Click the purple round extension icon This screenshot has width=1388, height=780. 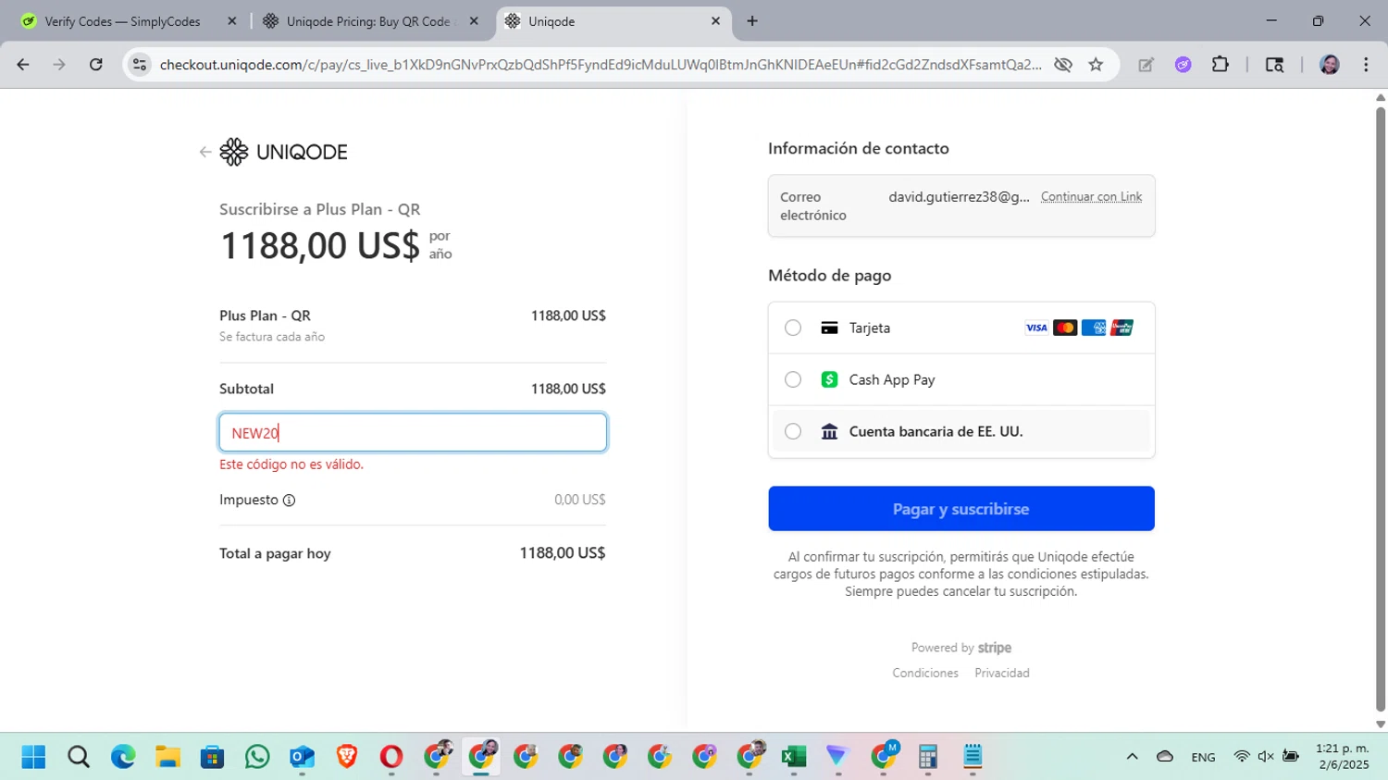1184,65
